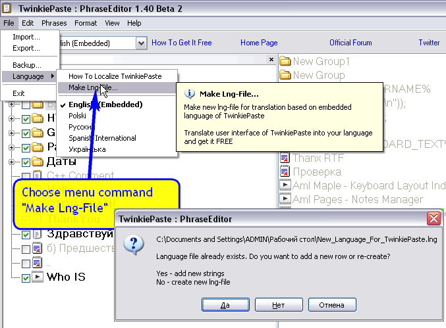Open the File menu
This screenshot has width=446, height=328.
9,23
